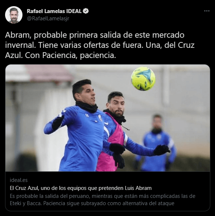Select the line Con Paciencia, paciencia
Screen dimensions: 215x216
70,55
